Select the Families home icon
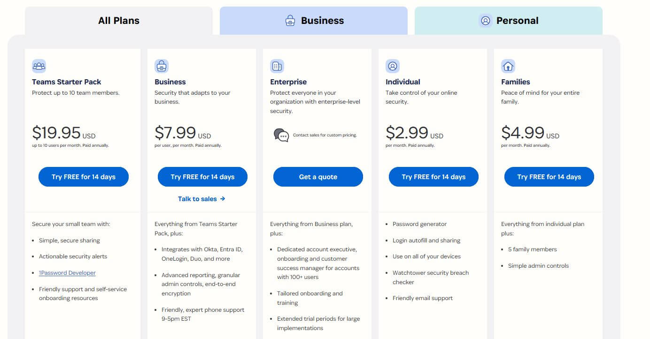Screen dimensions: 650x339 tap(508, 66)
